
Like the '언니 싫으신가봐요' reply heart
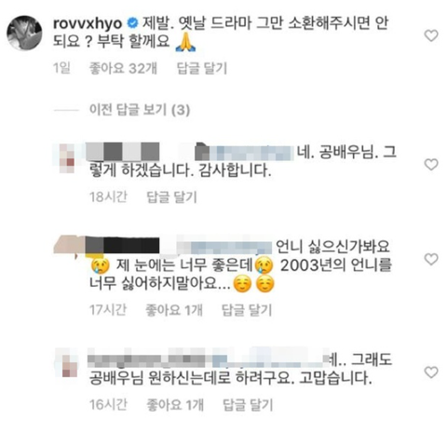[x=431, y=259]
